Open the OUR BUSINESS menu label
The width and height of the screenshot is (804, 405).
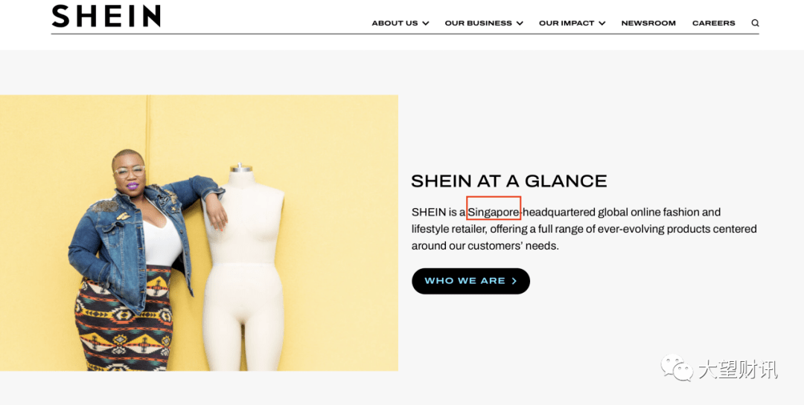point(479,23)
